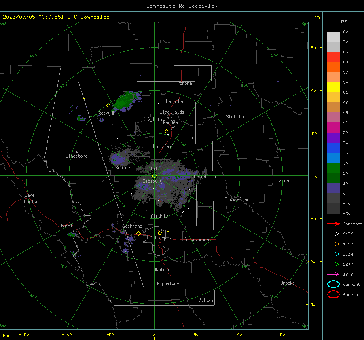Click the ThreeHills label
Image resolution: width=364 pixels, height=340 pixels.
pos(203,177)
